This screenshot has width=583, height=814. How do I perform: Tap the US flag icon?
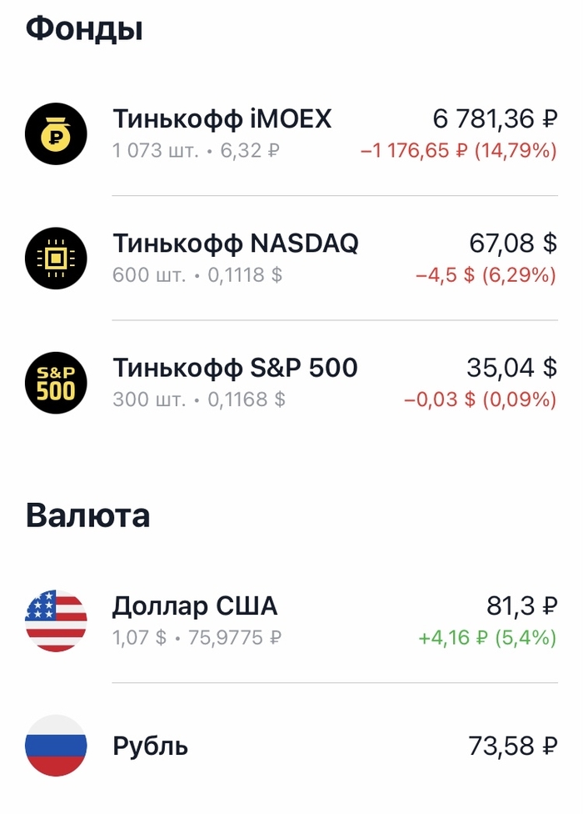(56, 621)
